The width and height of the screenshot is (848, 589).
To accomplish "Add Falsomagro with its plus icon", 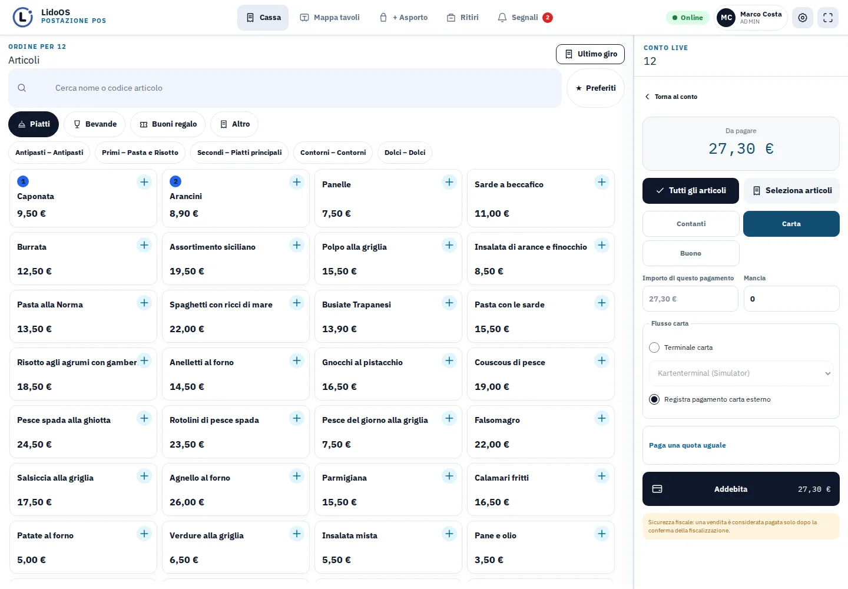I will pyautogui.click(x=602, y=418).
